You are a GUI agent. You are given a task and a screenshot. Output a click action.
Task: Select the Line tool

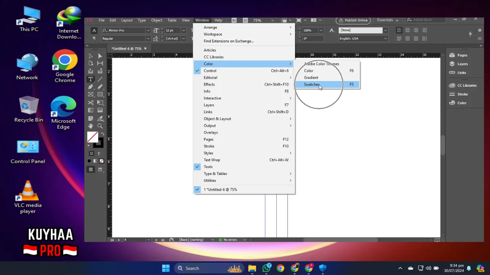100,79
